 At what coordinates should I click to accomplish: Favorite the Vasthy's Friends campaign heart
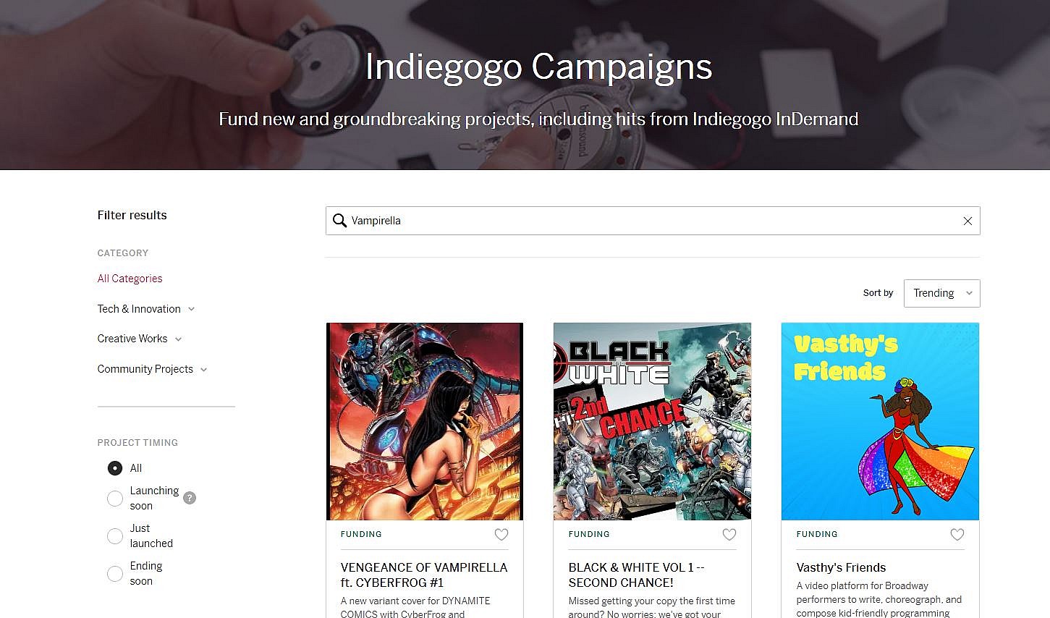957,535
